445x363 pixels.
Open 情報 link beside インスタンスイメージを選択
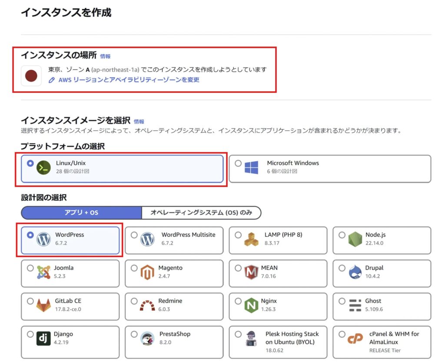coord(139,122)
